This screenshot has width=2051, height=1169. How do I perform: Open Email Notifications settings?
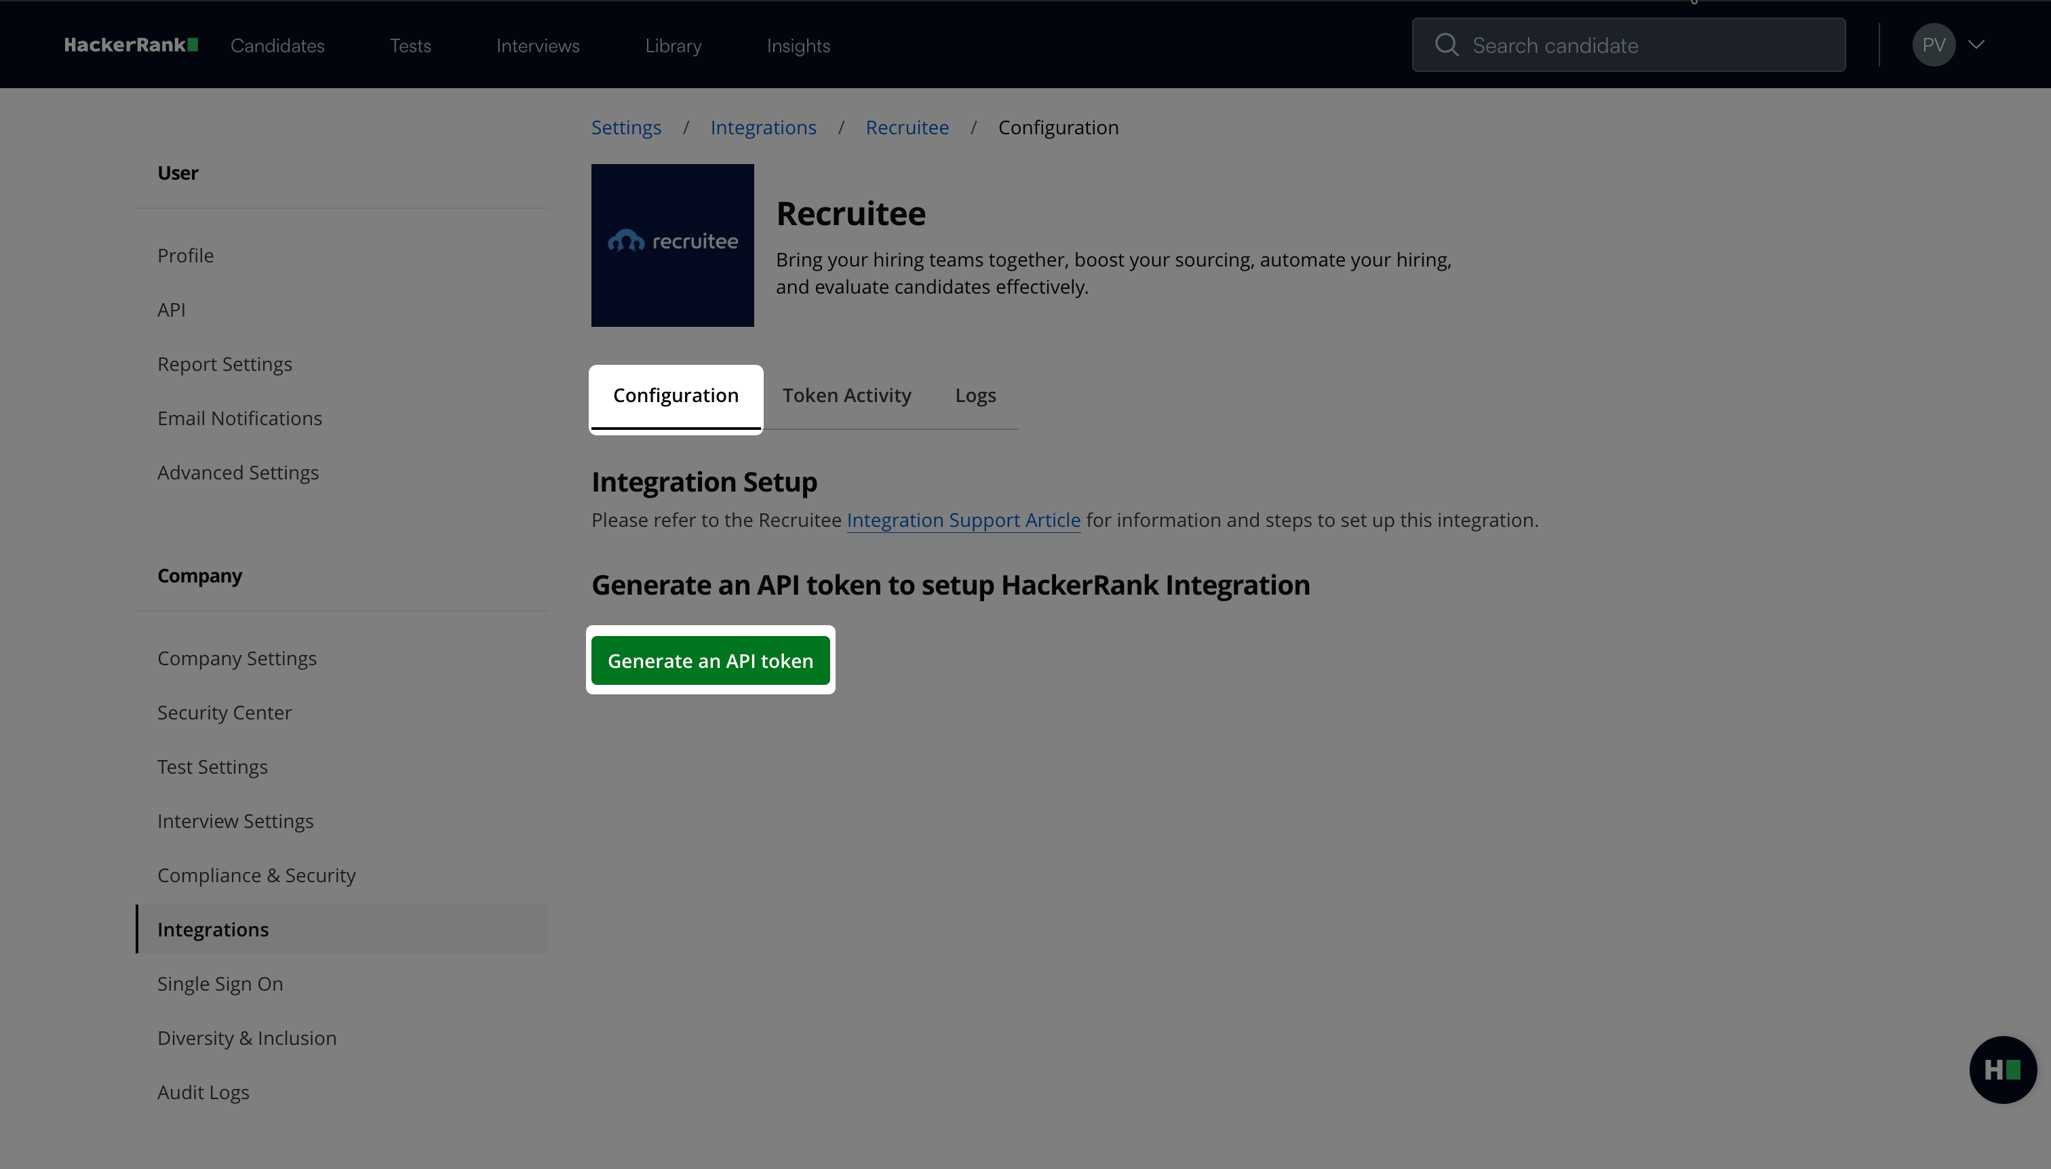239,418
